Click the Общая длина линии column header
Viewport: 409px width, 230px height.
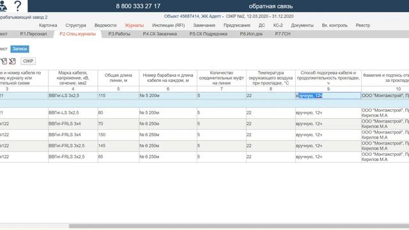coord(118,78)
